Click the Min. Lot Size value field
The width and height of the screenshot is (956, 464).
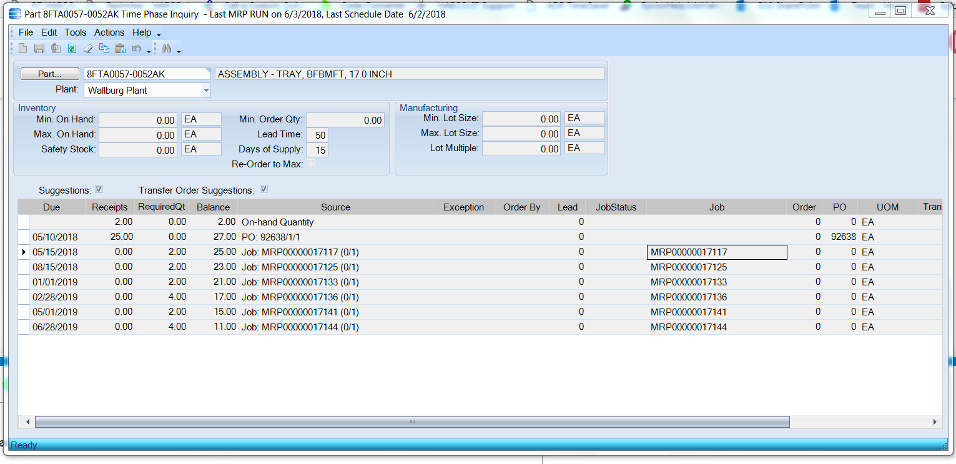coord(521,119)
